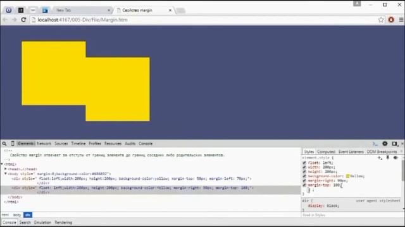Viewport: 405px width, 227px height.
Task: Change DevTools dock side icon
Action: (x=394, y=144)
